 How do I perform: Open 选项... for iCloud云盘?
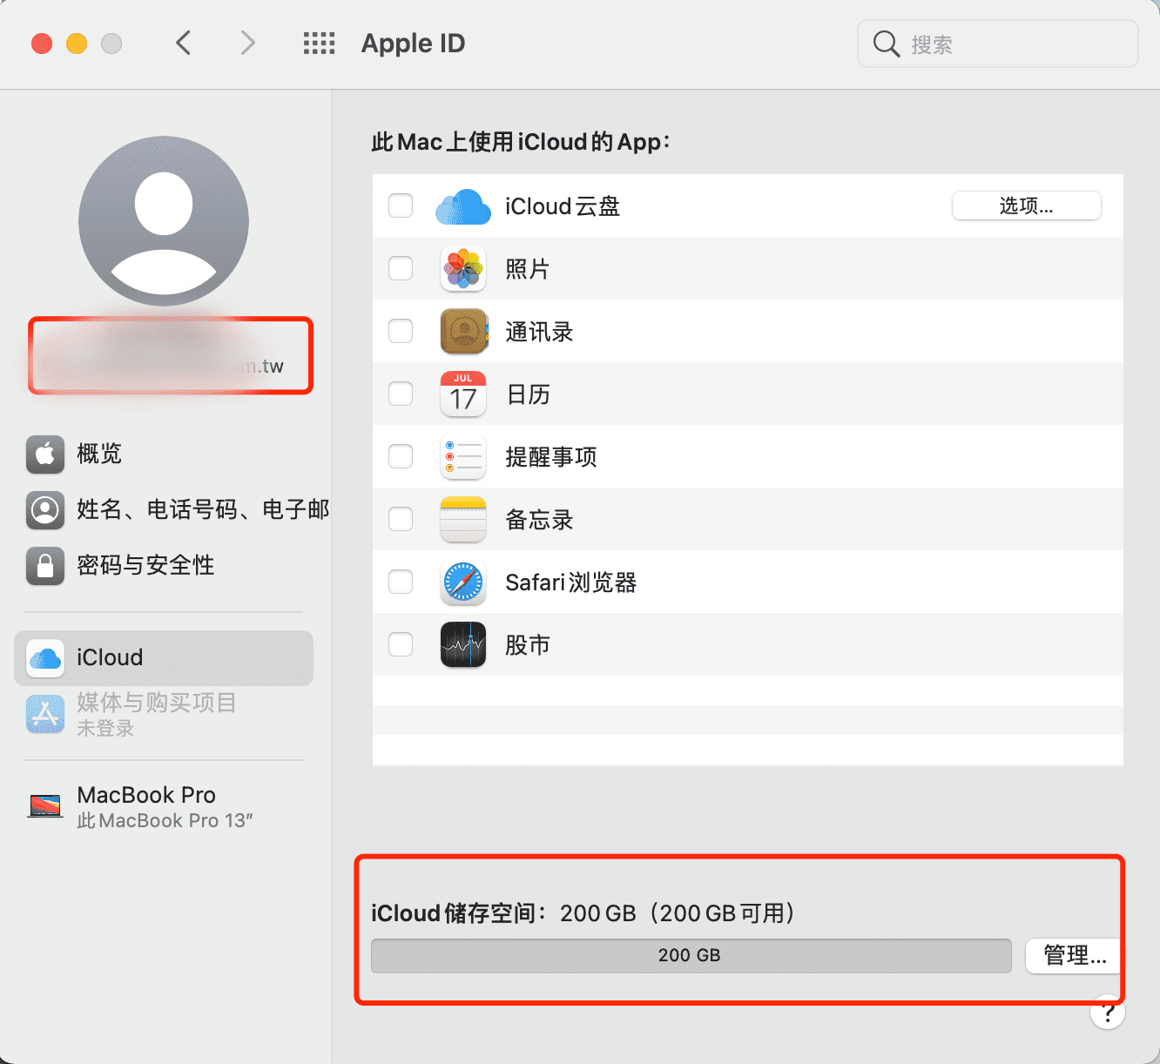[x=1026, y=206]
